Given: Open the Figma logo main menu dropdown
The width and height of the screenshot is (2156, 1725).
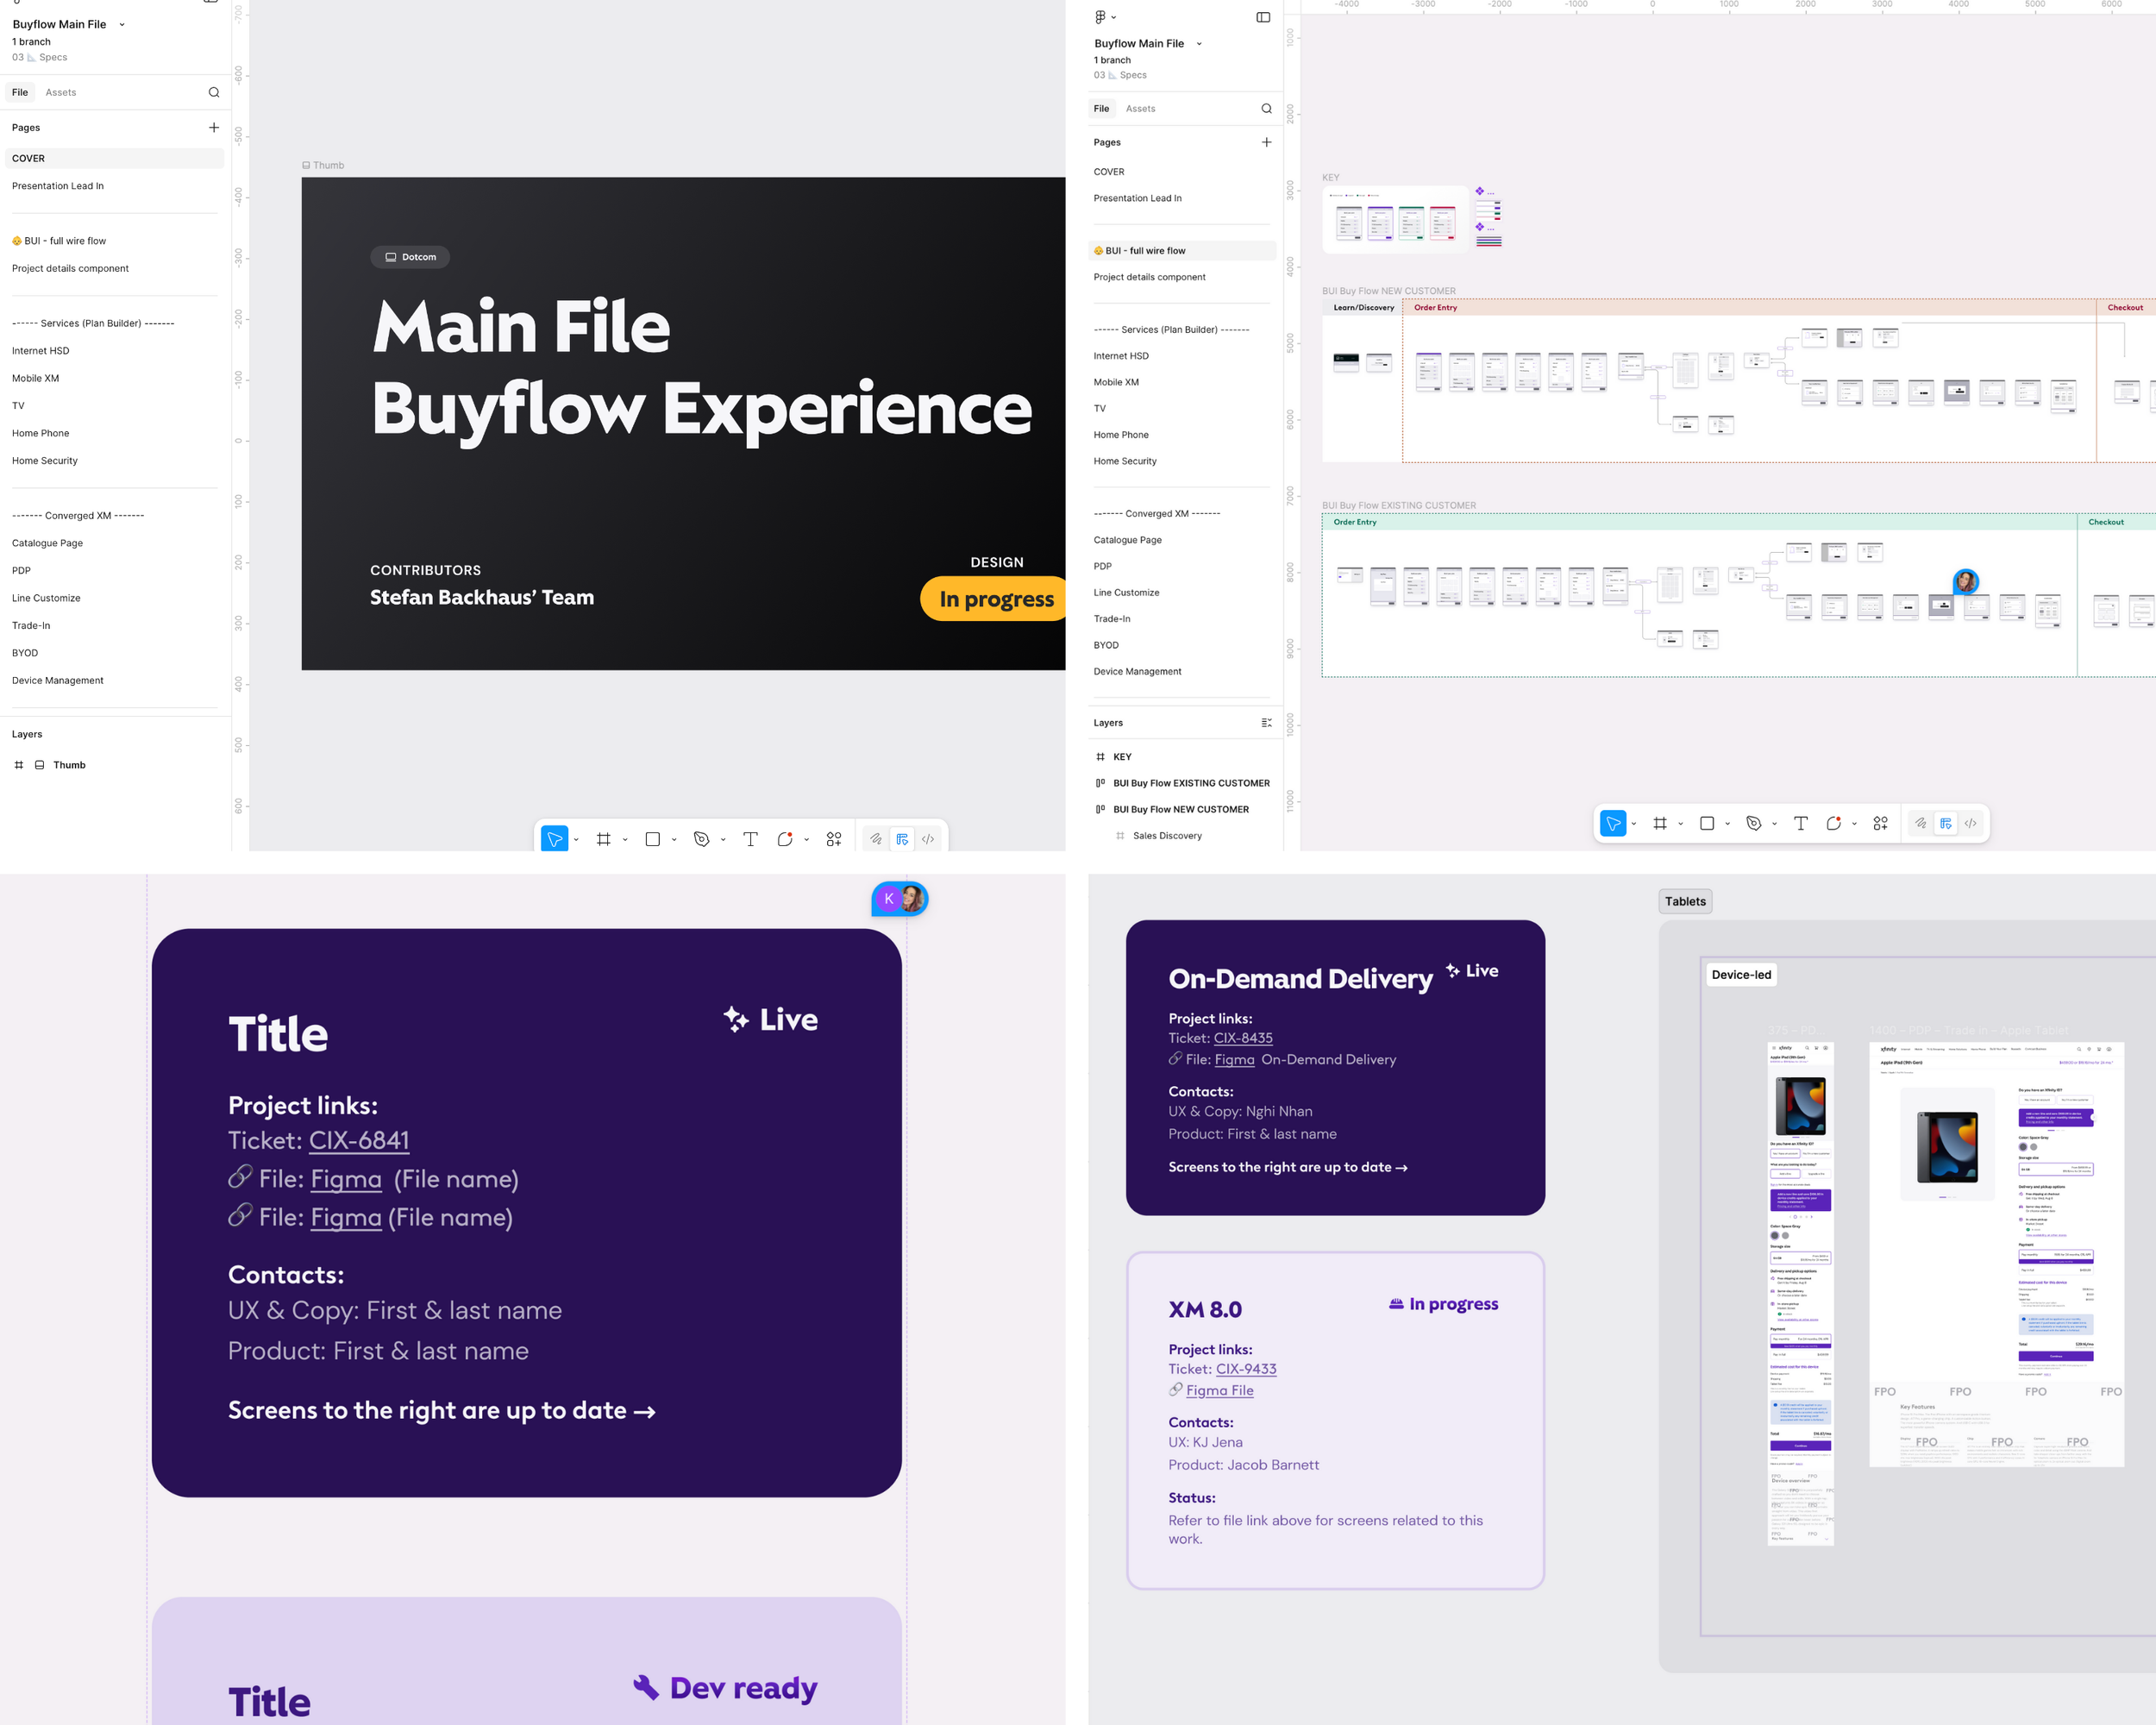Looking at the screenshot, I should pos(1105,17).
